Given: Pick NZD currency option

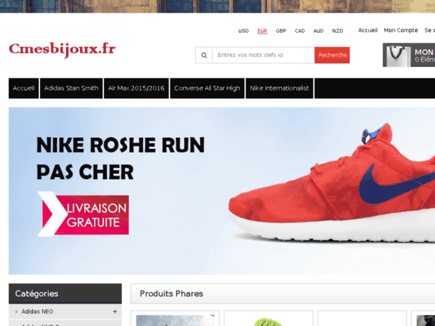Looking at the screenshot, I should coord(337,31).
